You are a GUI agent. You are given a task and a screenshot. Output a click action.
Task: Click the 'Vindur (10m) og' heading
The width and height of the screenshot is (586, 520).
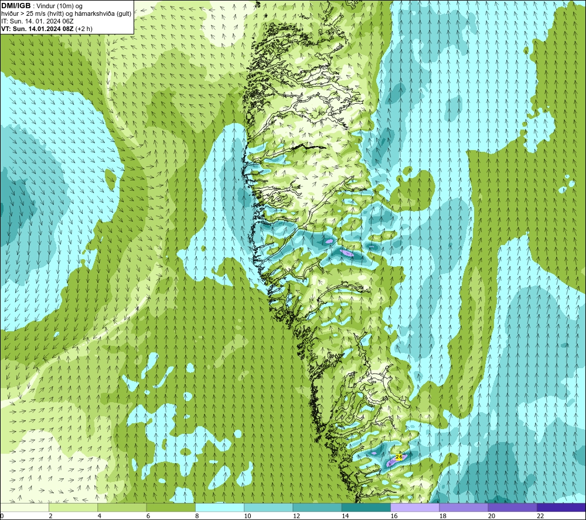[59, 6]
